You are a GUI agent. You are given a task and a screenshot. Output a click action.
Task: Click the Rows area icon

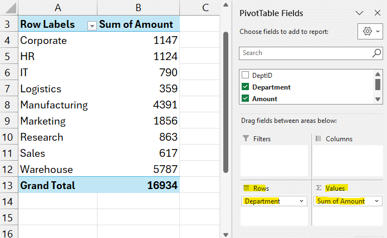tap(246, 189)
